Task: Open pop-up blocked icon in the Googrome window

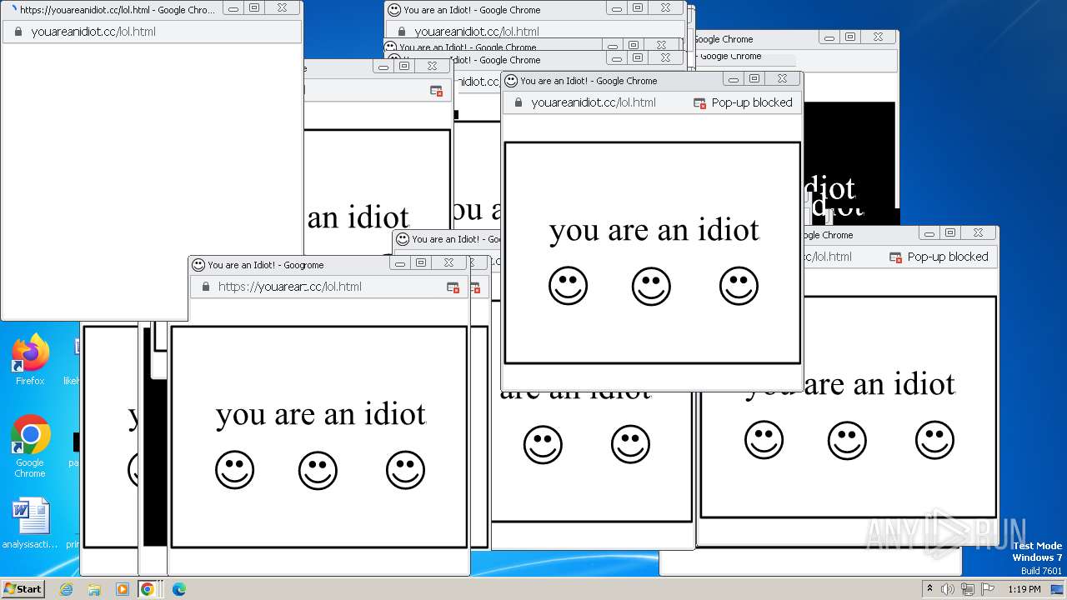Action: click(x=453, y=287)
